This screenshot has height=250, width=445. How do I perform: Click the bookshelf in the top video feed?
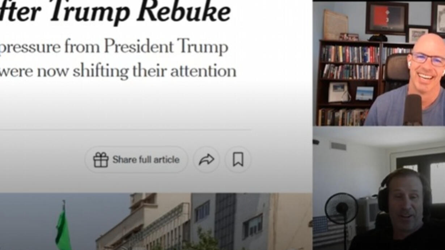(348, 83)
